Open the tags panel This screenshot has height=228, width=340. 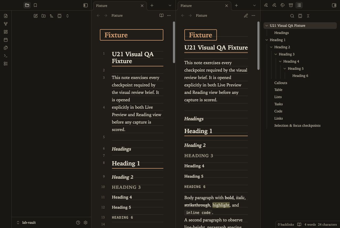coord(283,5)
